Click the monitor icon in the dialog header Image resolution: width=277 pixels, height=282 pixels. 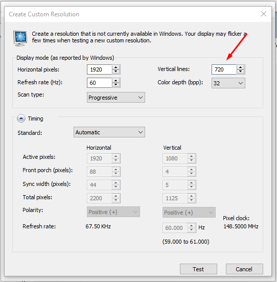tap(20, 38)
